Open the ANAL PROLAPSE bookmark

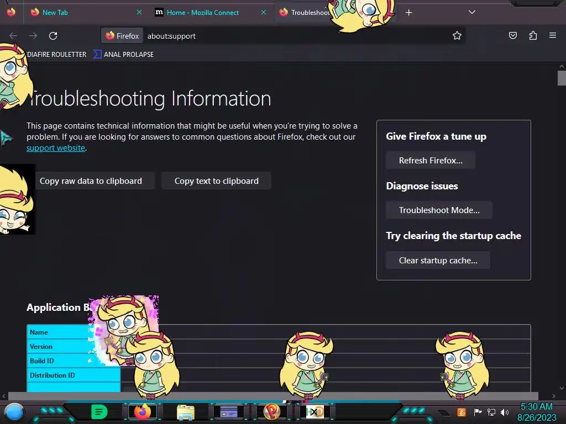coord(123,55)
